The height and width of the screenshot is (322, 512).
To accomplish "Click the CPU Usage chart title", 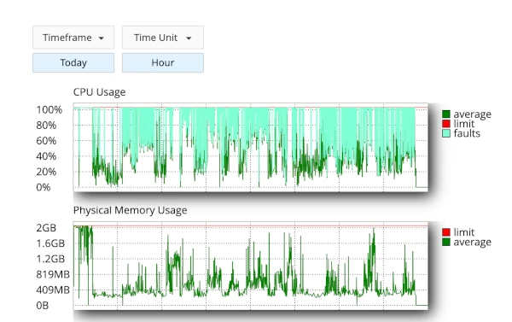I will coord(99,92).
